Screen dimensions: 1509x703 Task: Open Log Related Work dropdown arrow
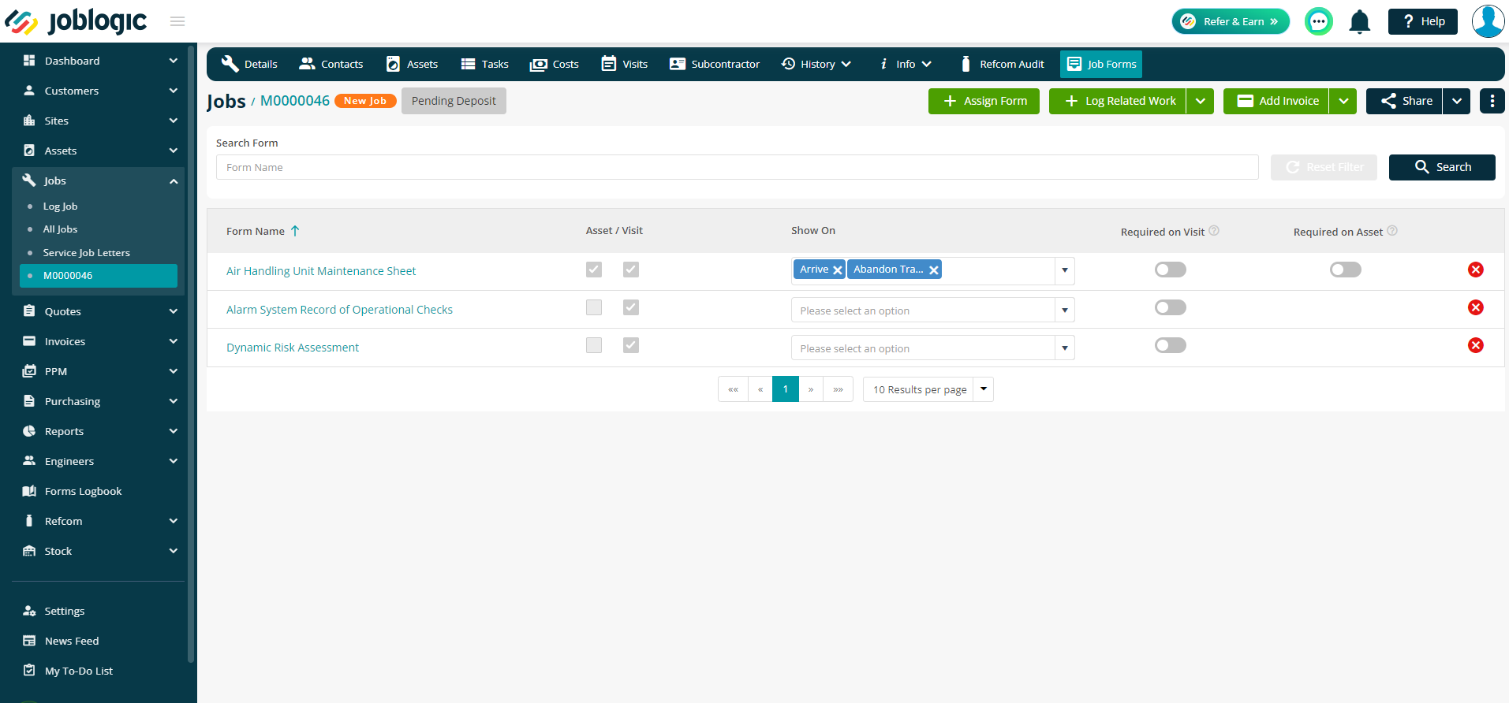[x=1200, y=101]
